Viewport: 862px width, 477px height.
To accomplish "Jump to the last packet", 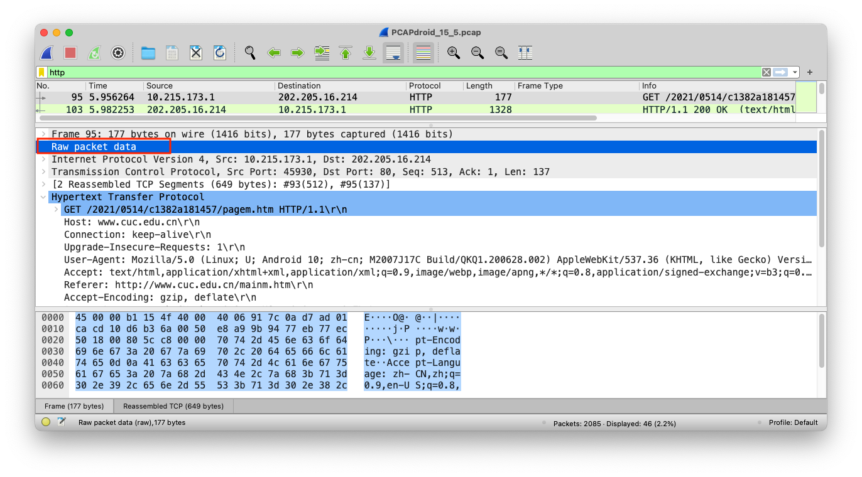I will click(369, 53).
